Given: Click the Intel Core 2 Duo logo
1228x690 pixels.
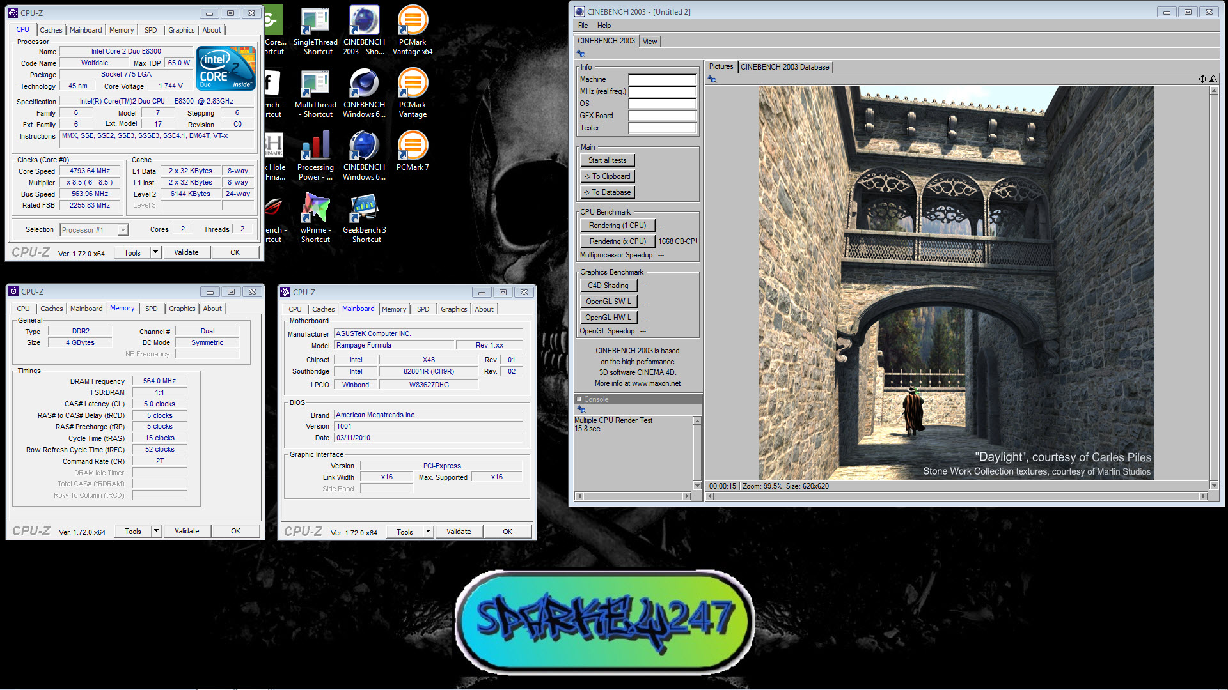Looking at the screenshot, I should (x=226, y=68).
